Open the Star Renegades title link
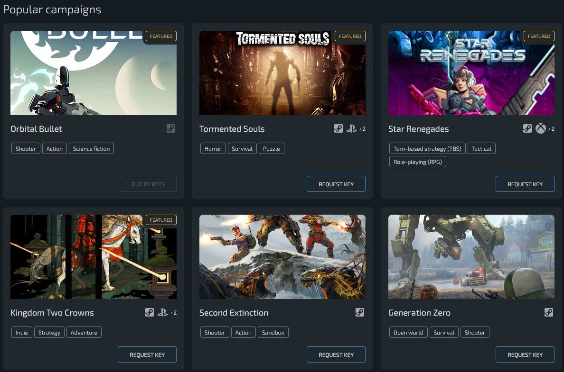This screenshot has height=372, width=564. pyautogui.click(x=418, y=129)
